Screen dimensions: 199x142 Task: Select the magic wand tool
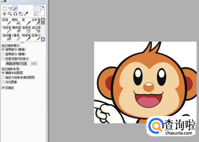(x=15, y=8)
